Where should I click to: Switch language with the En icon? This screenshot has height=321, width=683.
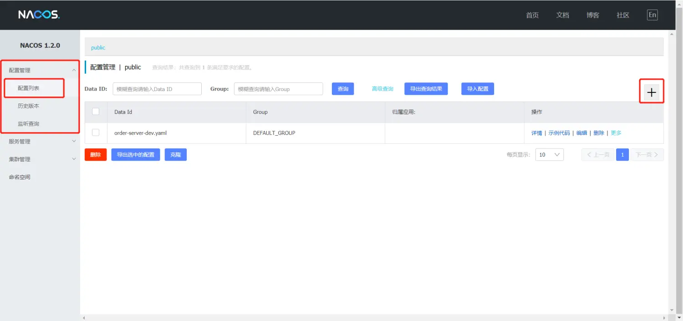pyautogui.click(x=652, y=15)
